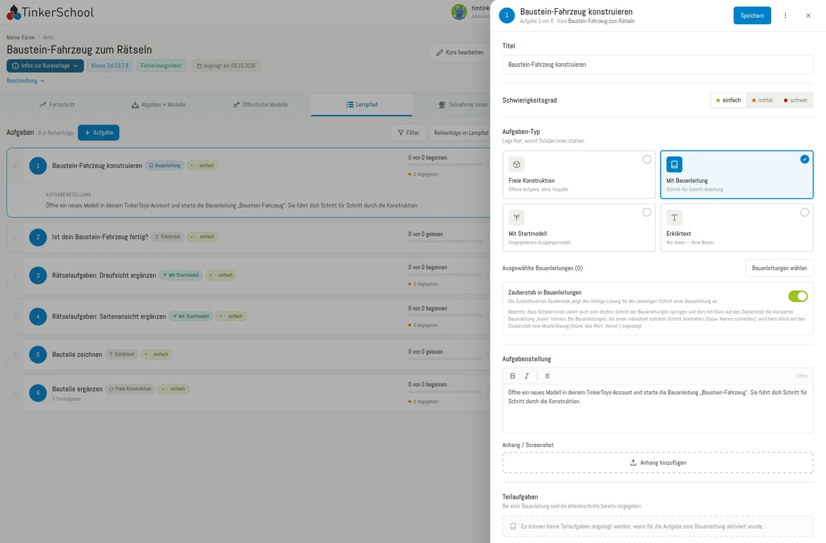
Task: Save the task with Speichern
Action: [752, 15]
